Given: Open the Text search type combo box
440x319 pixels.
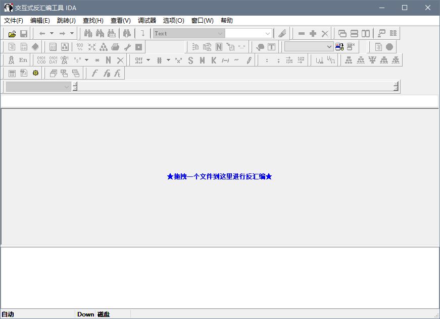Looking at the screenshot, I should tap(187, 33).
